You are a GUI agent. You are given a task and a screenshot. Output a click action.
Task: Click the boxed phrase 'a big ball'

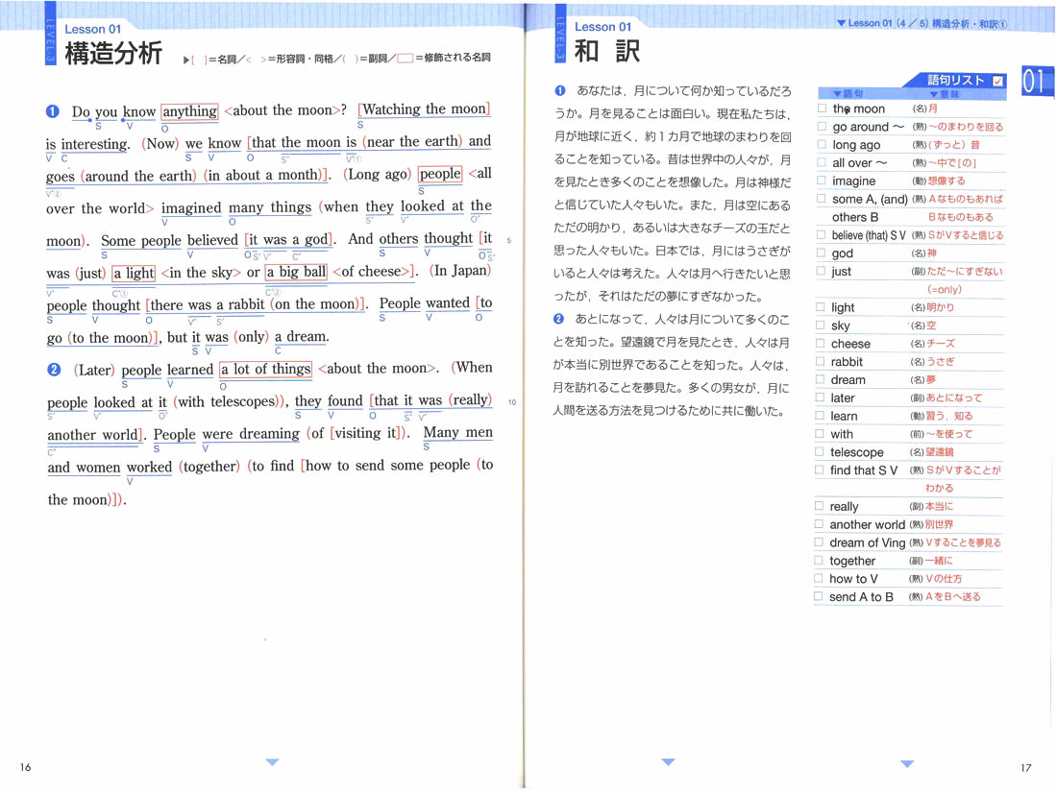(x=296, y=272)
